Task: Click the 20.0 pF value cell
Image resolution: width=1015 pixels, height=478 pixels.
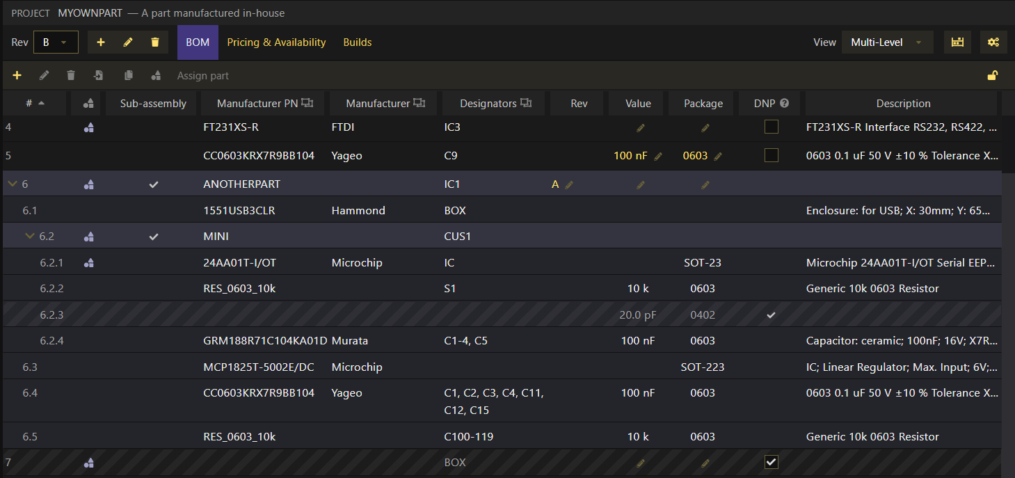Action: (638, 315)
